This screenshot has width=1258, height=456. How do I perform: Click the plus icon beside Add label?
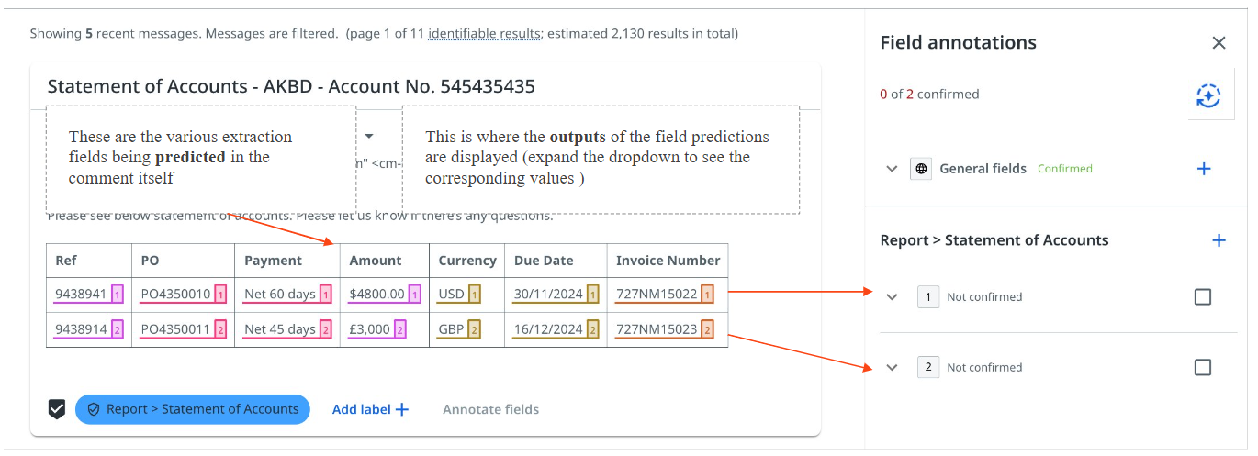(x=402, y=409)
